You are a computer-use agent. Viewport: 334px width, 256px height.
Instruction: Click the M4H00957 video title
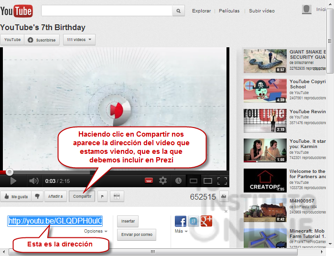point(302,201)
